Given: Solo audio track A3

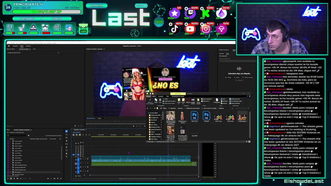Looking at the screenshot, I should coord(85,167).
